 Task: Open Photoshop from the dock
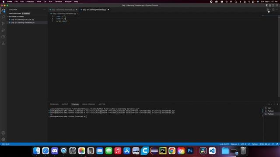190,151
